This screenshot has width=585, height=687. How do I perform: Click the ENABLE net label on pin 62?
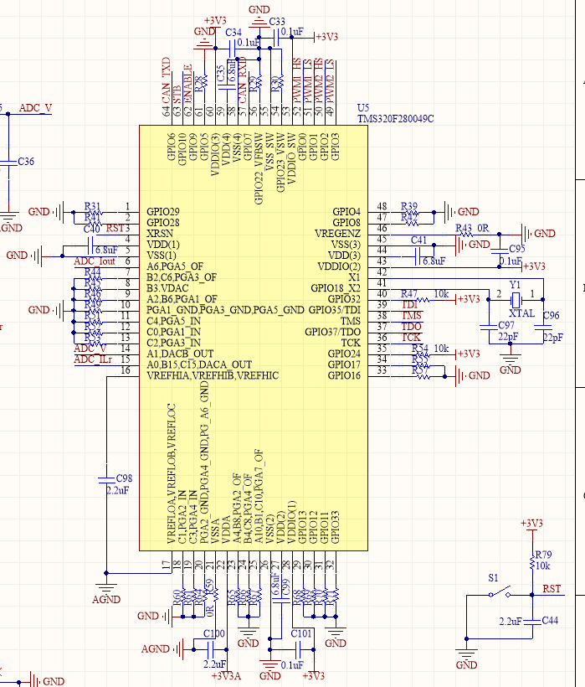pos(187,85)
